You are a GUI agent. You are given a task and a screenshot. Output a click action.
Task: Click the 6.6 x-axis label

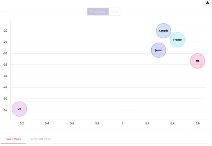pos(198,123)
